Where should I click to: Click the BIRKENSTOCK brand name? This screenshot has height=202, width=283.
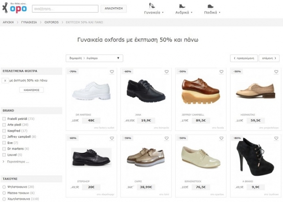tap(193, 181)
